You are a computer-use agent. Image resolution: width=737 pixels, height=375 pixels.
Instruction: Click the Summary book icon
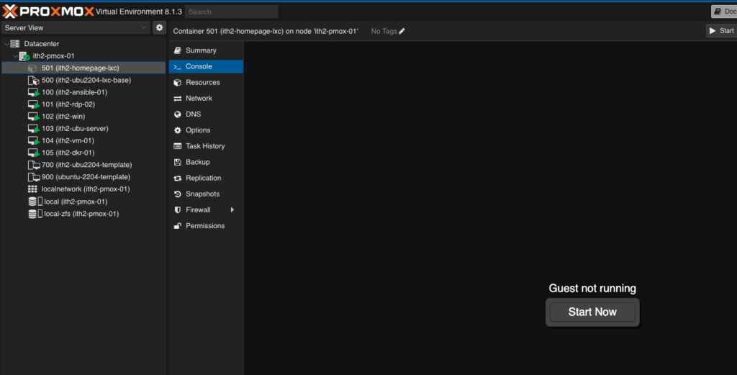click(178, 50)
